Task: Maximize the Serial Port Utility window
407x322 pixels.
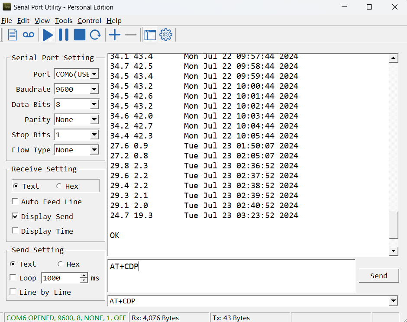Action: point(369,7)
